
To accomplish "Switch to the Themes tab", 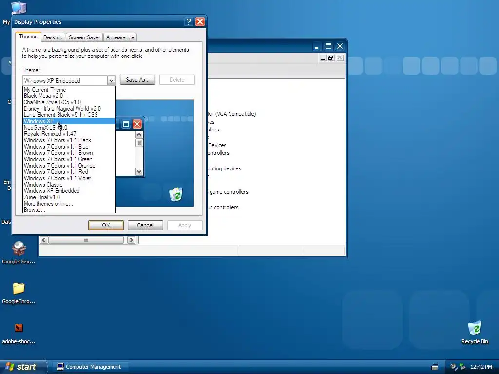I will [28, 37].
